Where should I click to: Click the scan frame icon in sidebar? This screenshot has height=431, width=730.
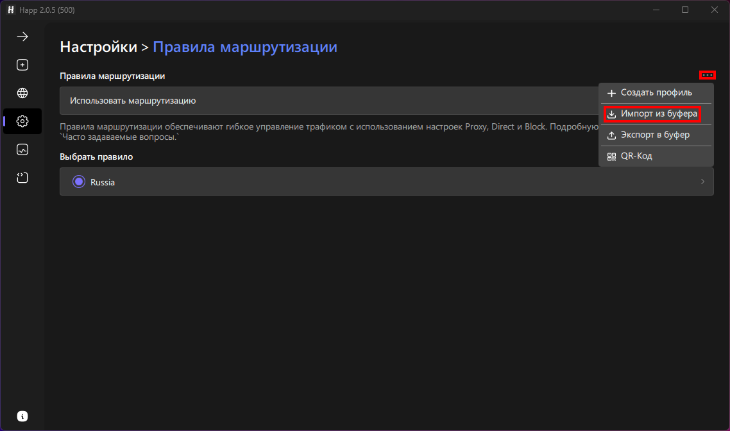point(22,178)
